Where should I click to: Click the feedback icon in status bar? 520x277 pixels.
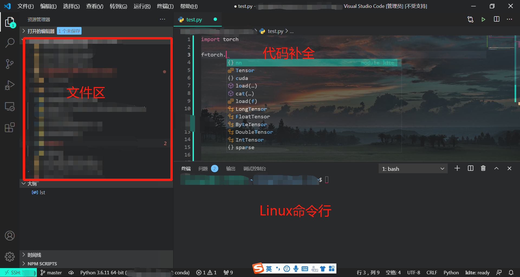point(499,273)
